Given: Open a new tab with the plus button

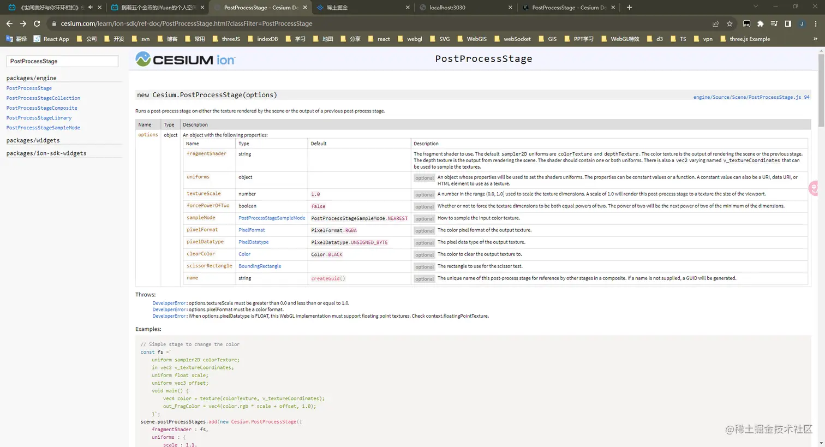Looking at the screenshot, I should coord(629,8).
